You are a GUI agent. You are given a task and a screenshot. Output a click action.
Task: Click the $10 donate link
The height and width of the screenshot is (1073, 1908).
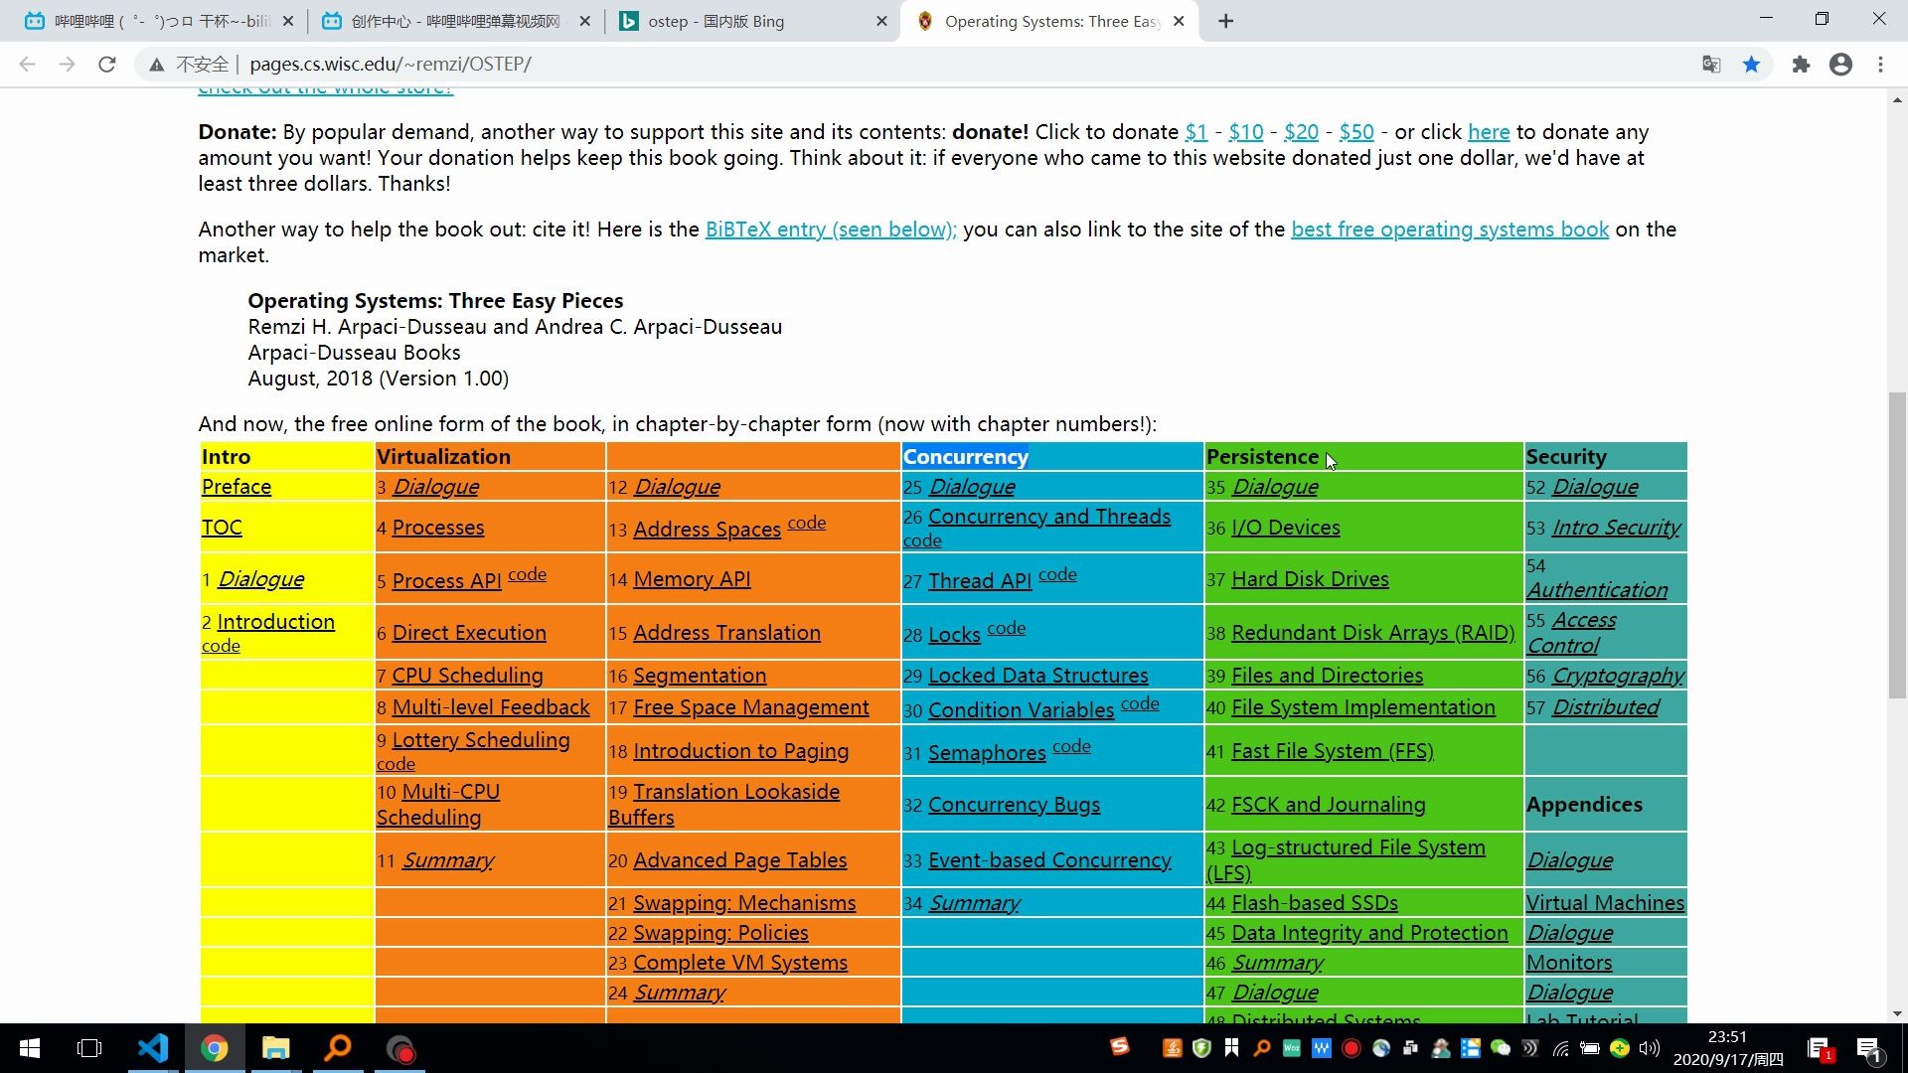click(1245, 132)
